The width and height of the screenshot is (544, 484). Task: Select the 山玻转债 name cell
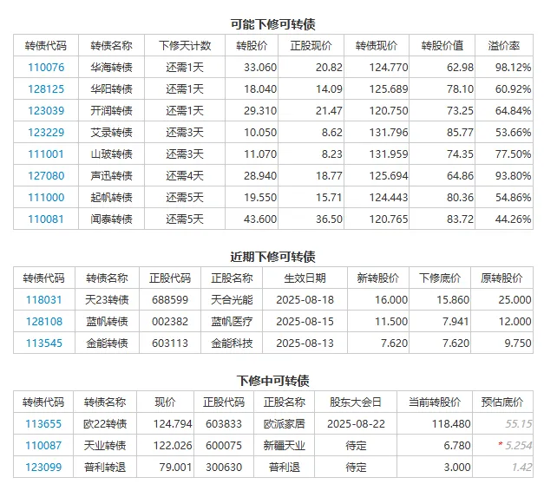tap(111, 154)
